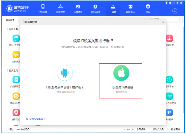Viewport: 186px width, 134px height.
Task: Open 教程中心 tutorial center
Action: tap(130, 9)
